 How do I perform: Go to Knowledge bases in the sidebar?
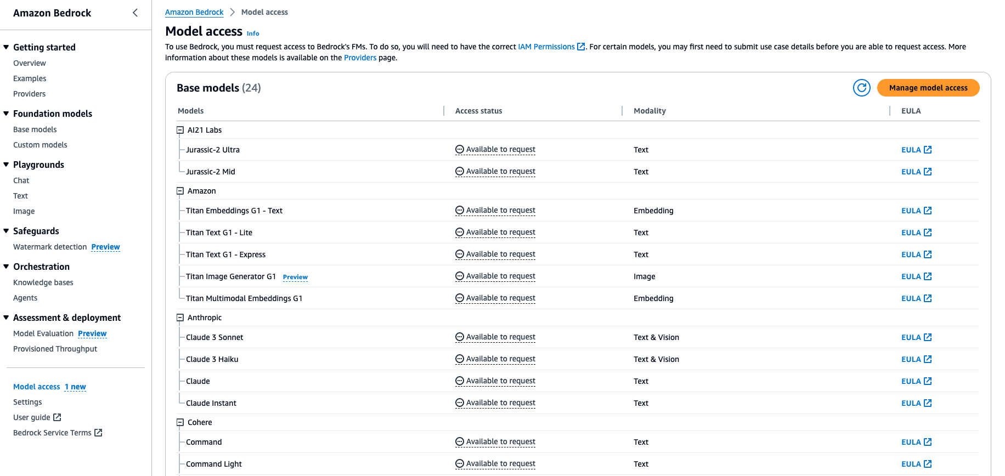(43, 282)
